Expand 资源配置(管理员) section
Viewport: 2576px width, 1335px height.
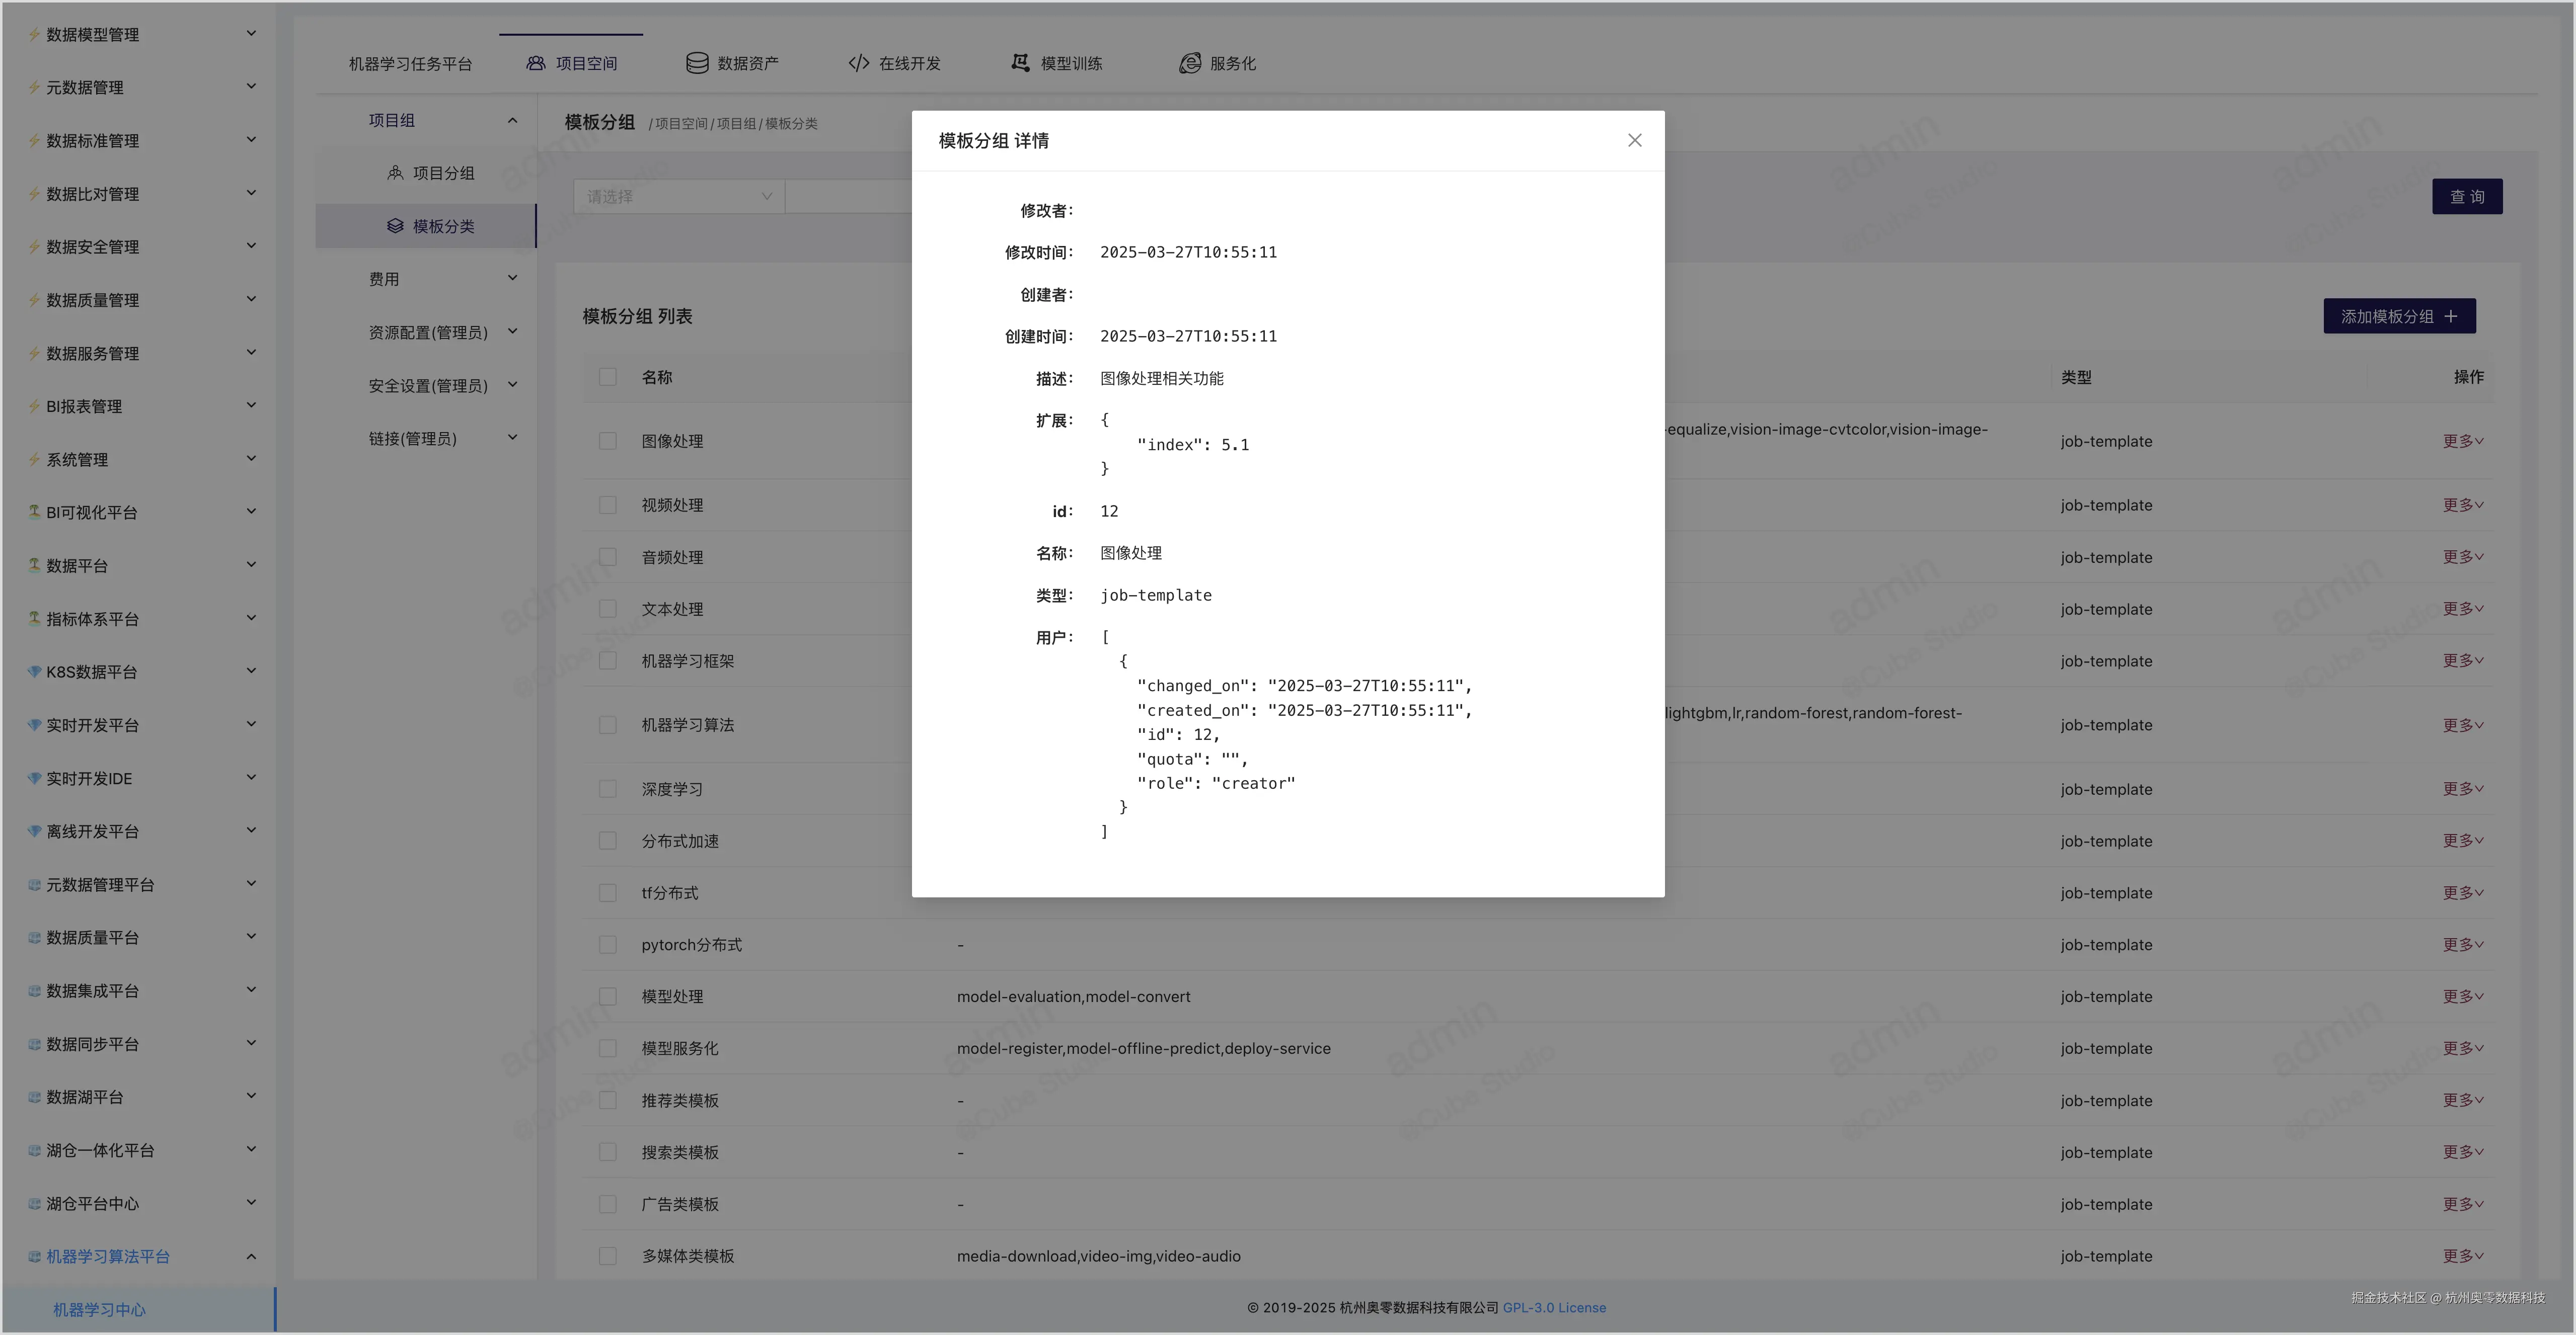coord(440,332)
